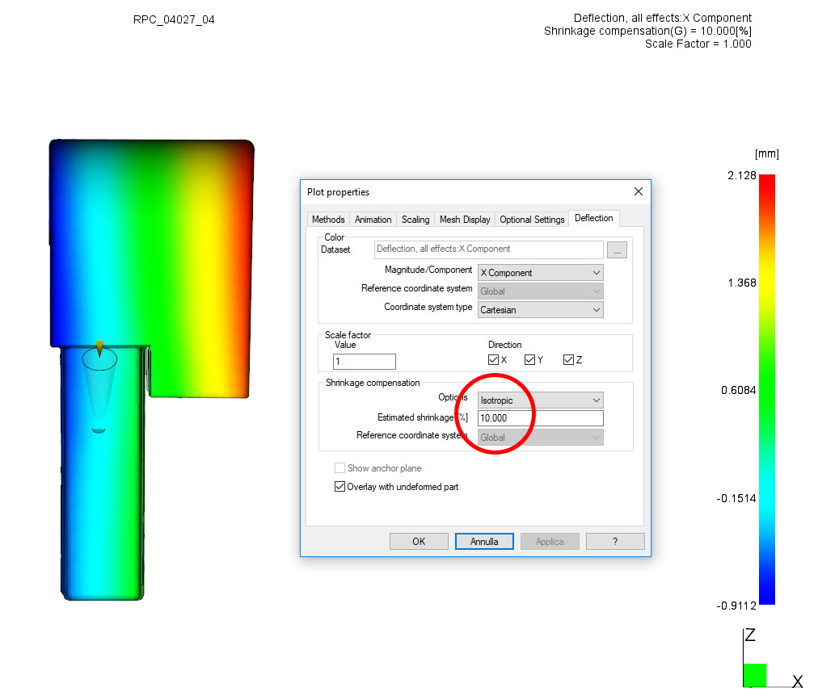
Task: Go to the Optional Settings tab
Action: 532,219
